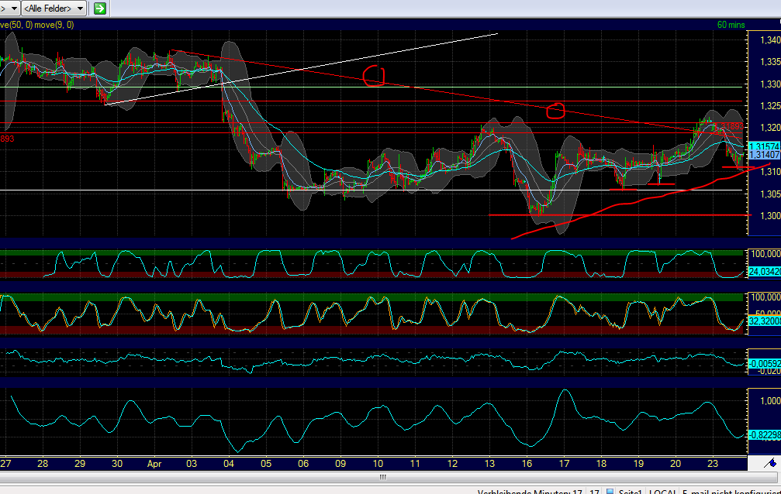Click the bottom indicator value -0,82298

[x=764, y=435]
